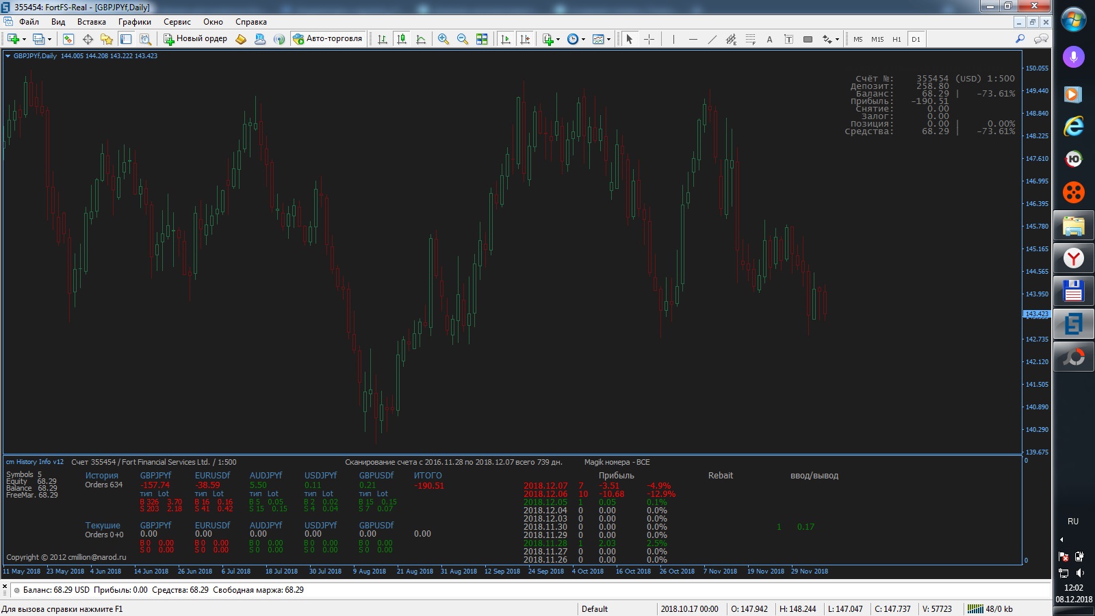The width and height of the screenshot is (1095, 616).
Task: Open the Tile Windows icon
Action: 482,39
